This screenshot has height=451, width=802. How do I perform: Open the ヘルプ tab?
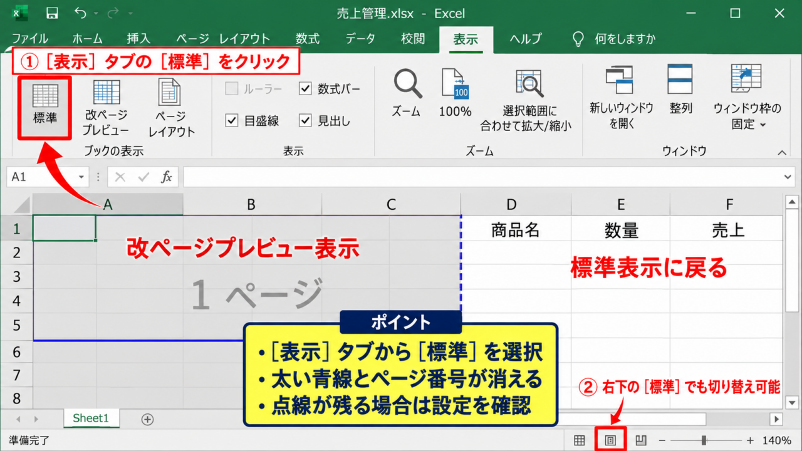pos(526,39)
